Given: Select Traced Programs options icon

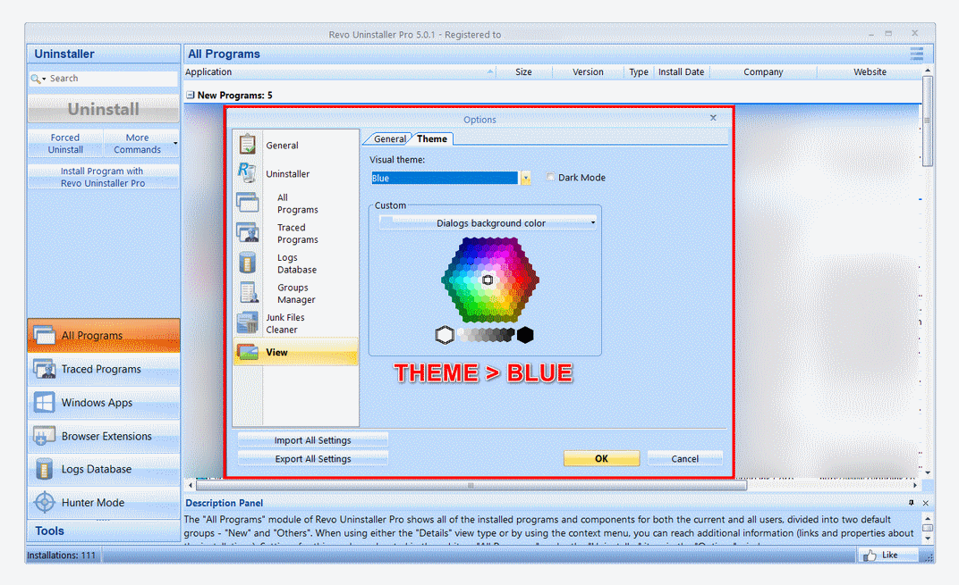Looking at the screenshot, I should point(247,232).
